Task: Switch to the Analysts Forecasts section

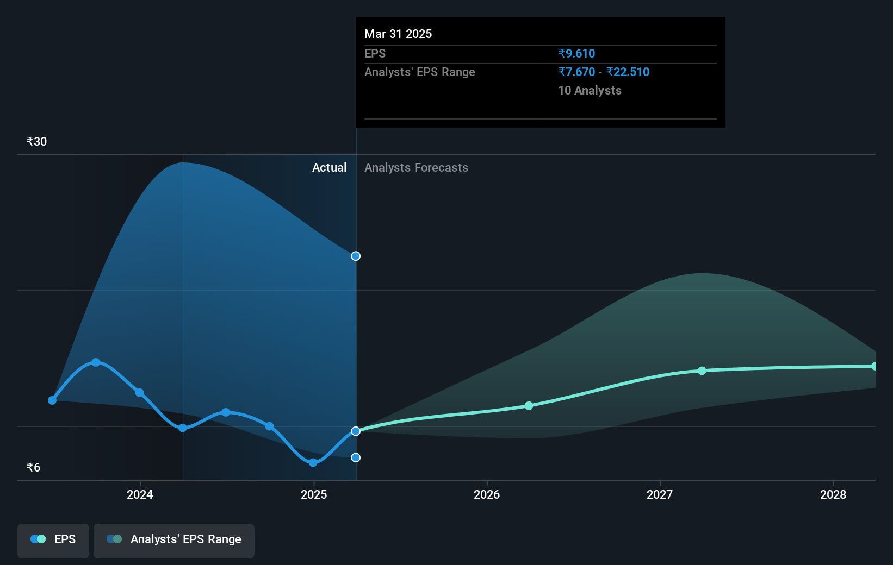Action: click(x=416, y=167)
